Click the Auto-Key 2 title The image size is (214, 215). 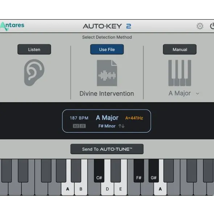click(x=107, y=26)
